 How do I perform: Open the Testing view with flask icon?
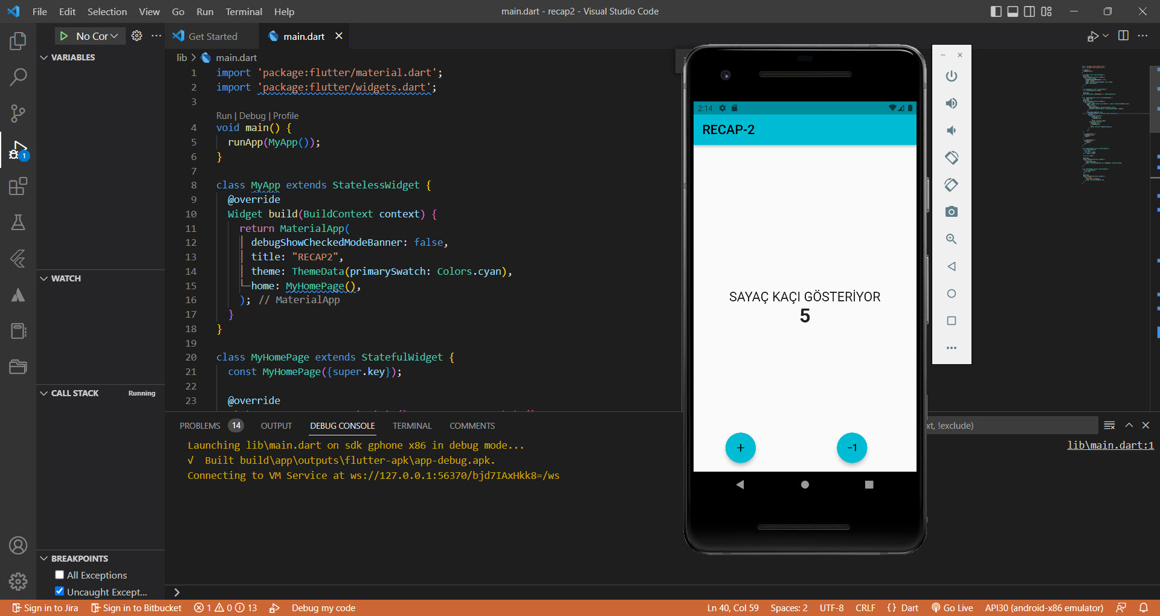pos(18,222)
